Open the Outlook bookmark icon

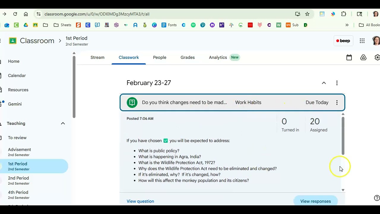point(7,25)
